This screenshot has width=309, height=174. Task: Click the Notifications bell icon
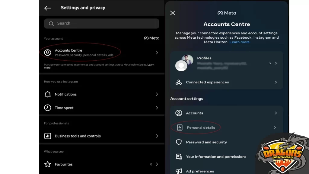[x=48, y=94]
